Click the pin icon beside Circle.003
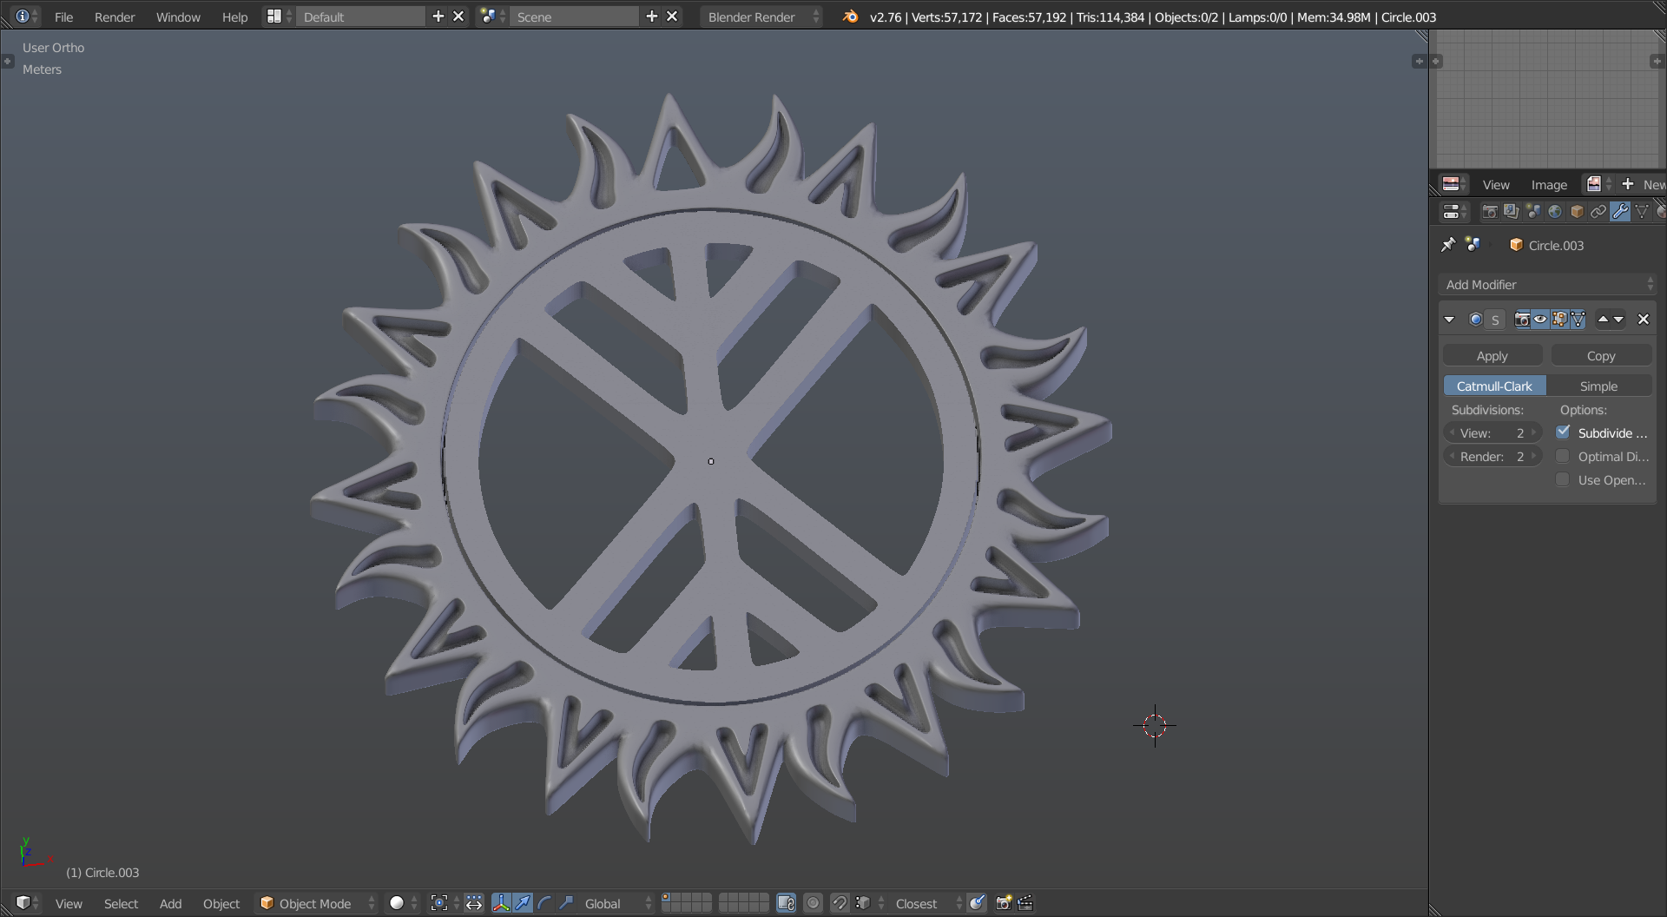1667x917 pixels. click(x=1448, y=245)
